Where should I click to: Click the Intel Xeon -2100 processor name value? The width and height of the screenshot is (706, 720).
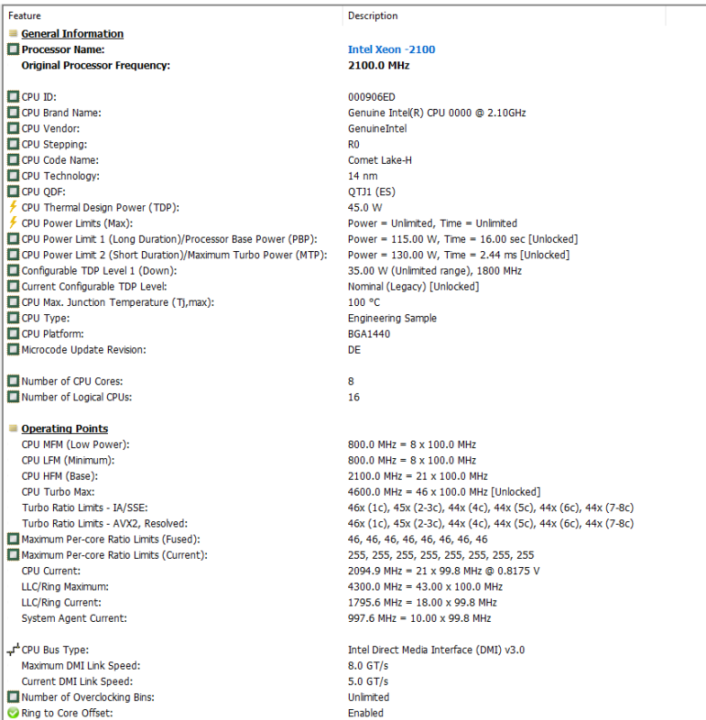tap(391, 49)
